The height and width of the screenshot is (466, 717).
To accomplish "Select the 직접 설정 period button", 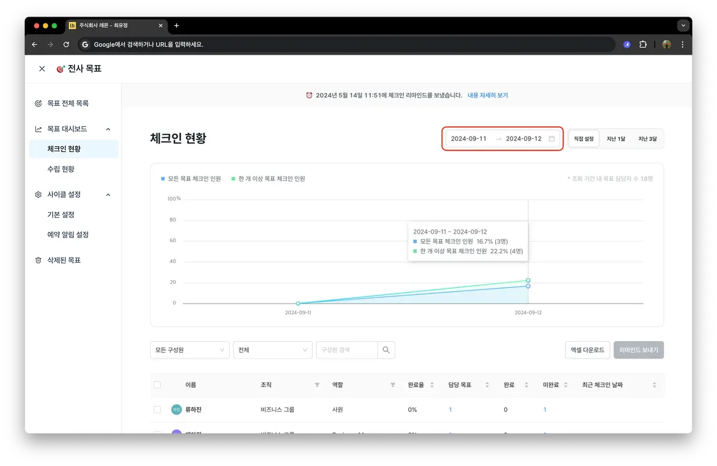I will pyautogui.click(x=584, y=139).
